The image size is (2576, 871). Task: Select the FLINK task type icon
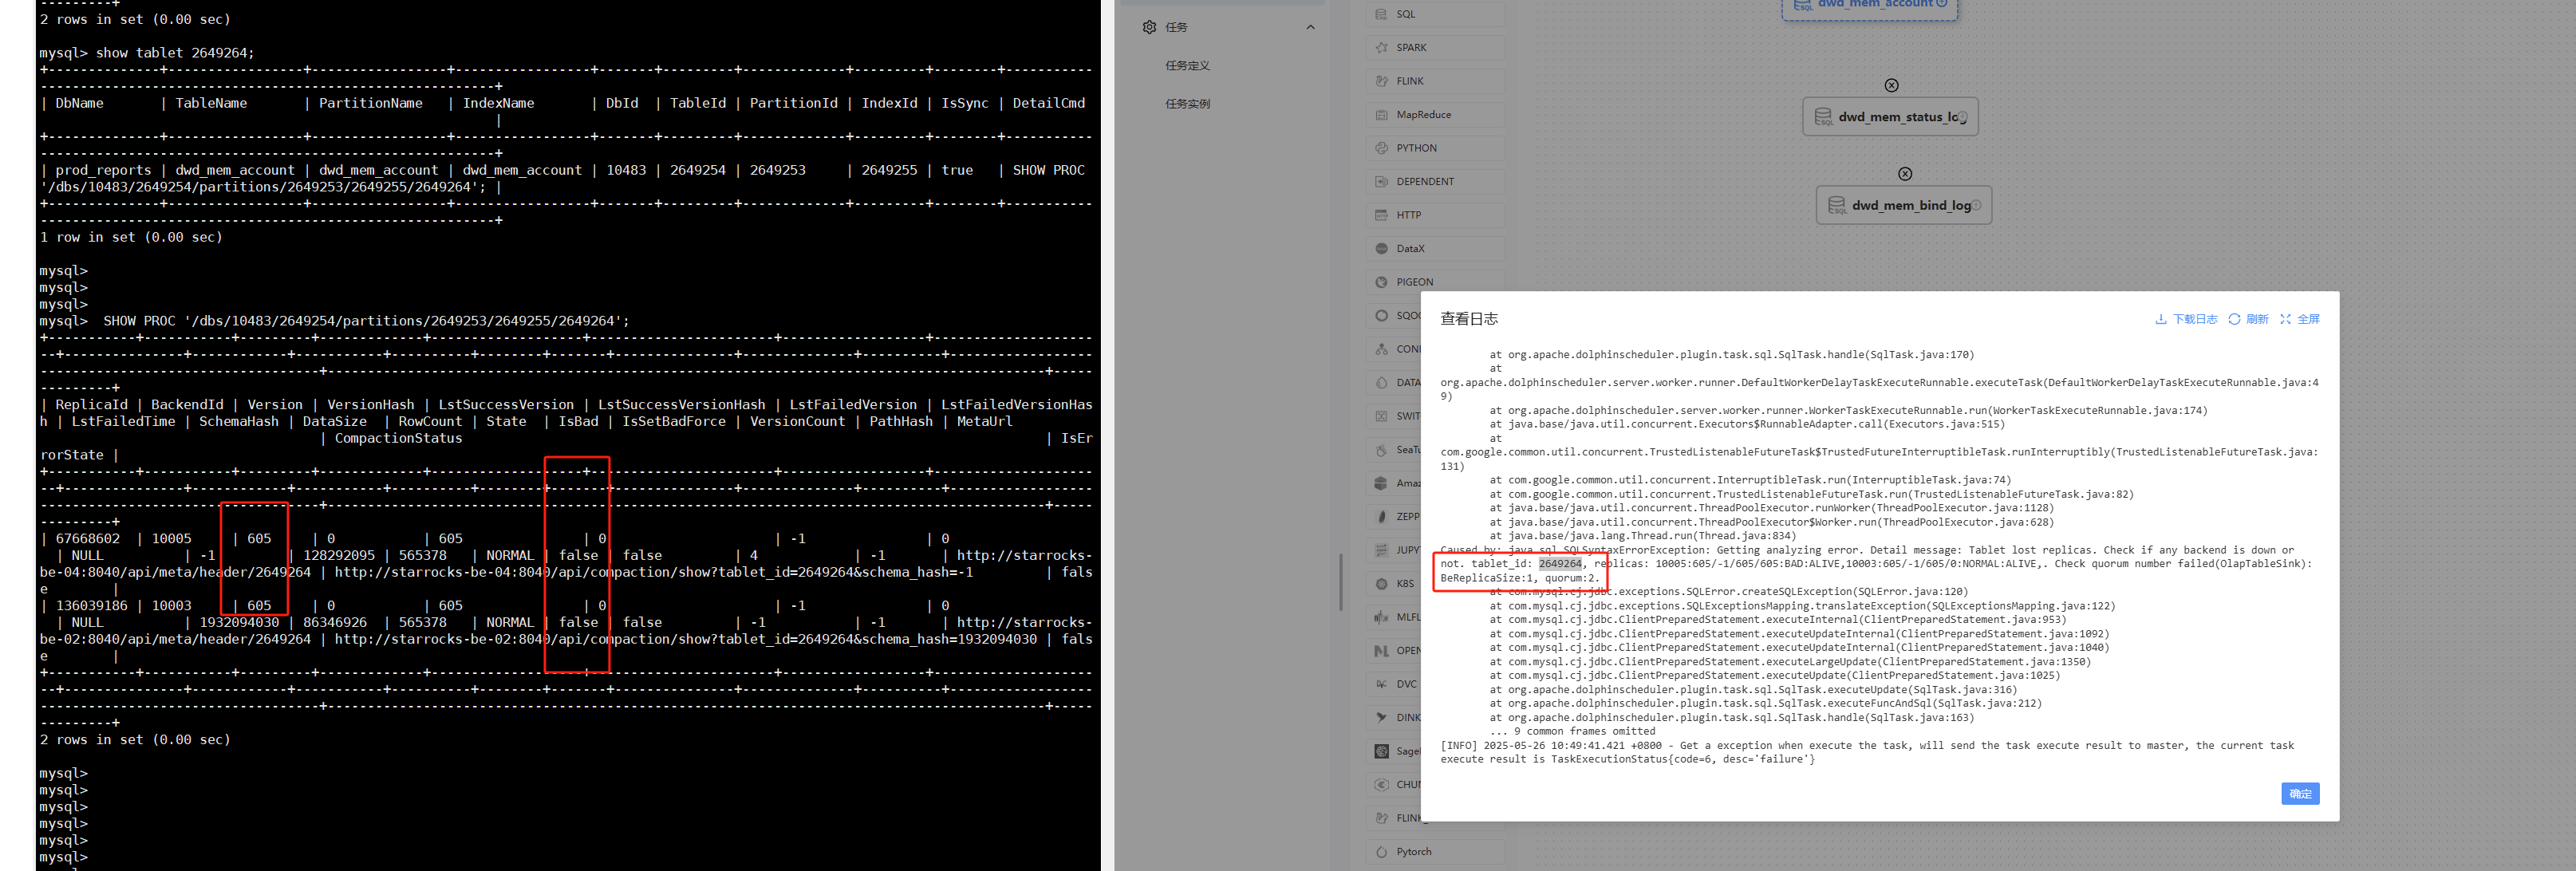(1382, 81)
